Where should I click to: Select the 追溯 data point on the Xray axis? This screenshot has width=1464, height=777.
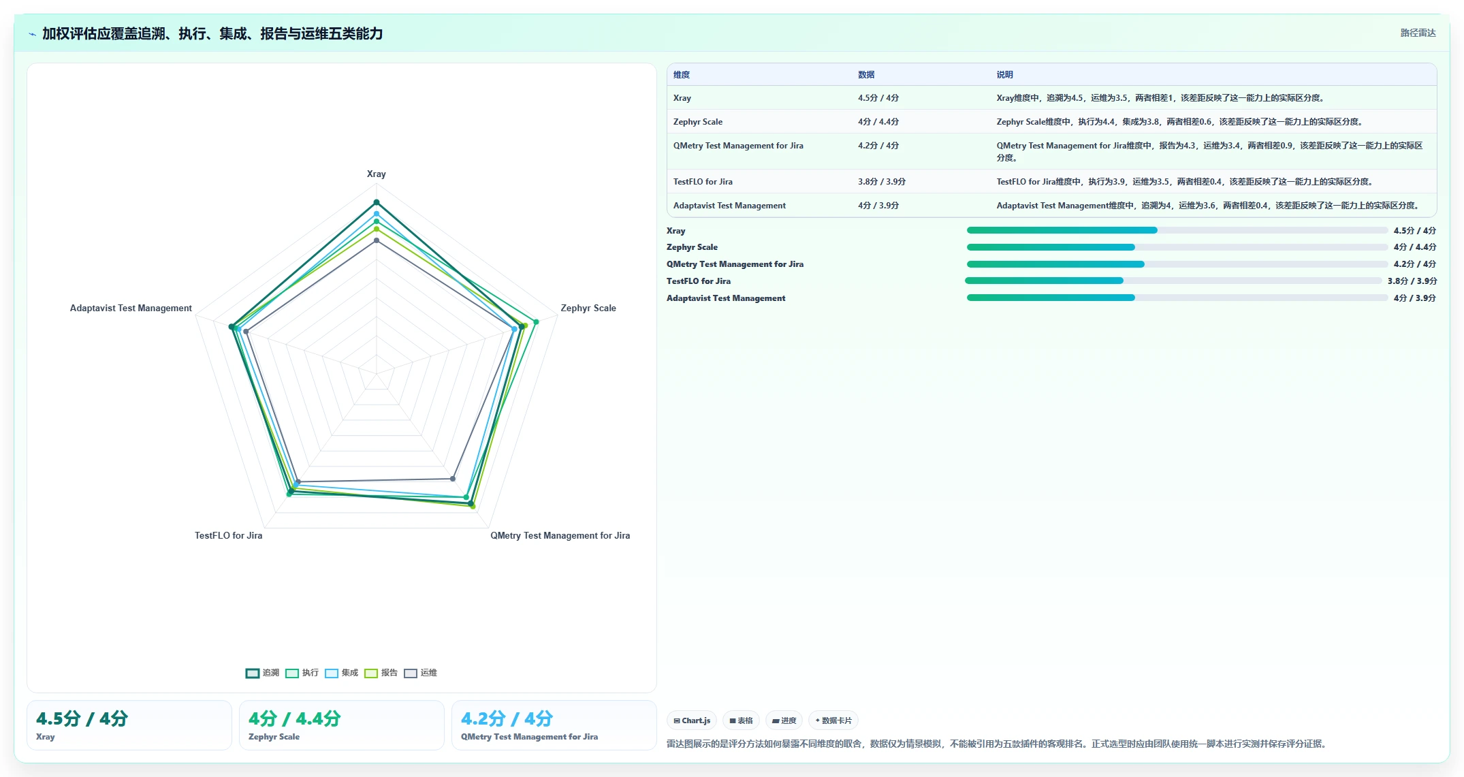376,202
